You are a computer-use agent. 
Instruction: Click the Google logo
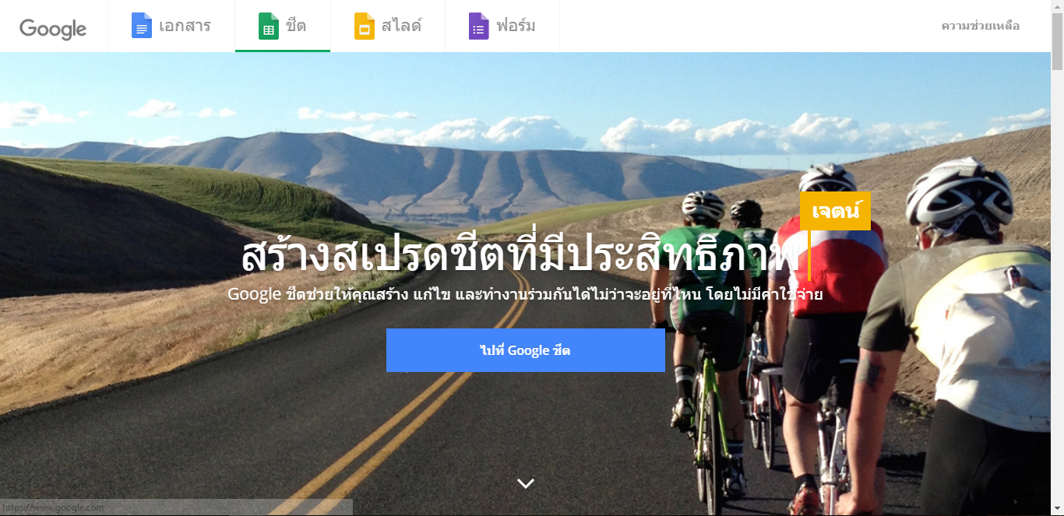click(53, 28)
